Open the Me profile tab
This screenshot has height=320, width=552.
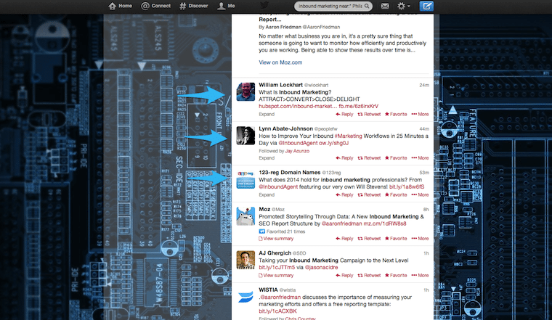click(226, 6)
